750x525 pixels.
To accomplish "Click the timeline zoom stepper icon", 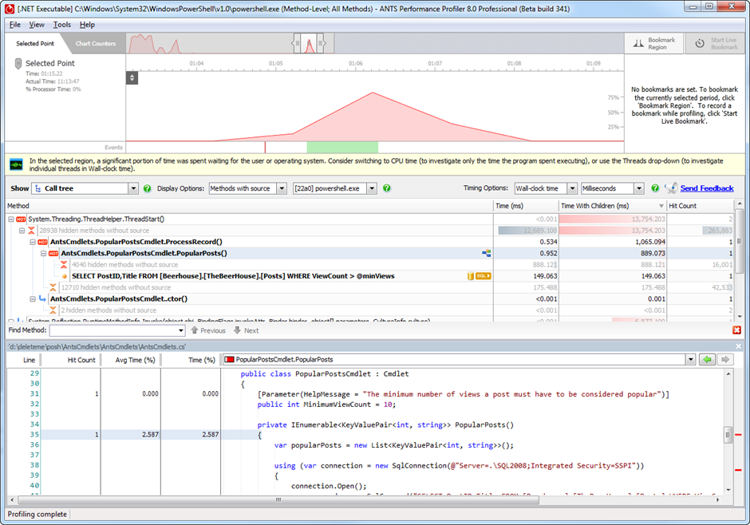I will [132, 77].
